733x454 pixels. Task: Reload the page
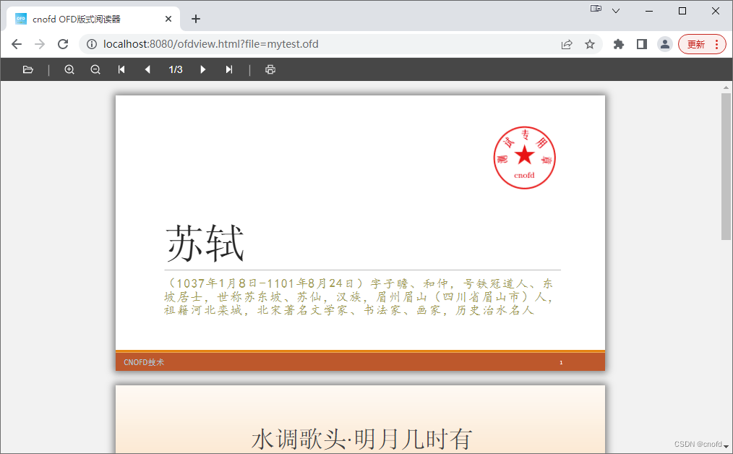63,44
